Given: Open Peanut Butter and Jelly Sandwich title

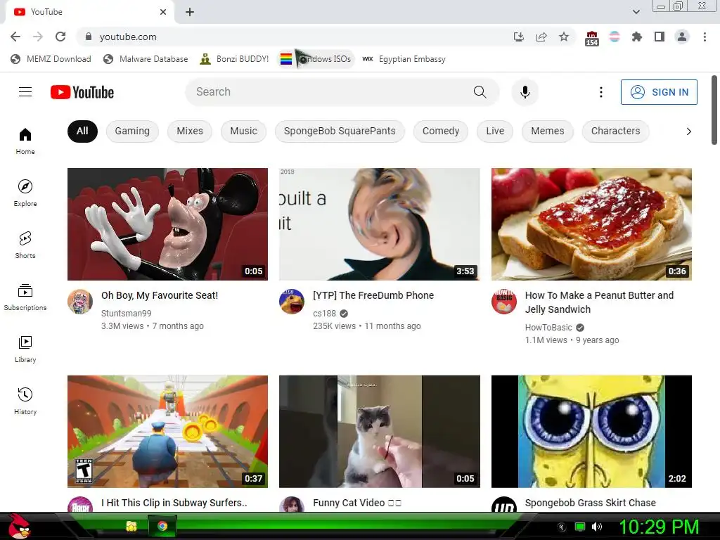Looking at the screenshot, I should click(599, 302).
